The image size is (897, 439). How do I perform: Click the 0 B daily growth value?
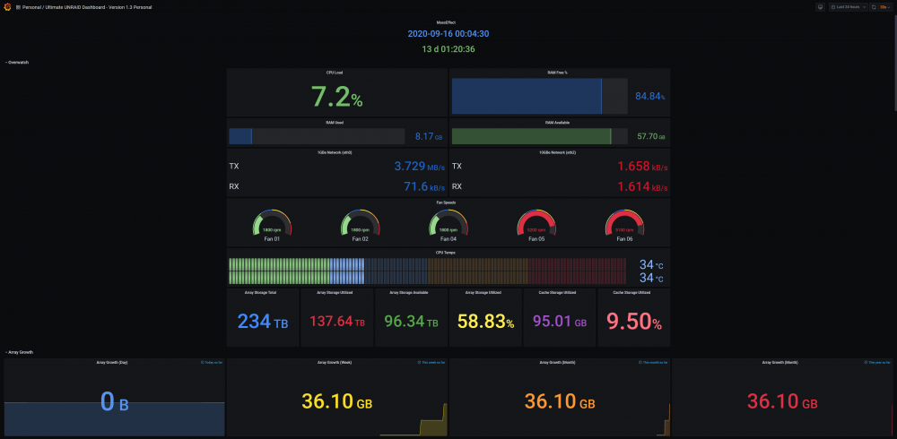(x=115, y=401)
